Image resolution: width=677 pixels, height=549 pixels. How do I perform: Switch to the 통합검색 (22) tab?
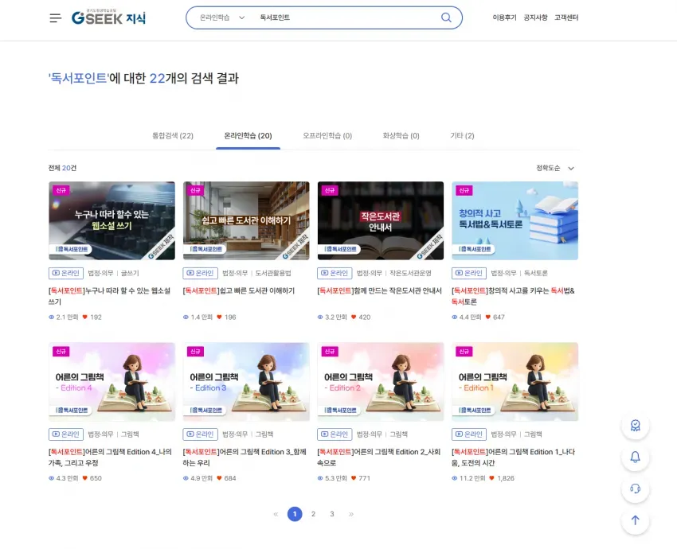coord(173,136)
